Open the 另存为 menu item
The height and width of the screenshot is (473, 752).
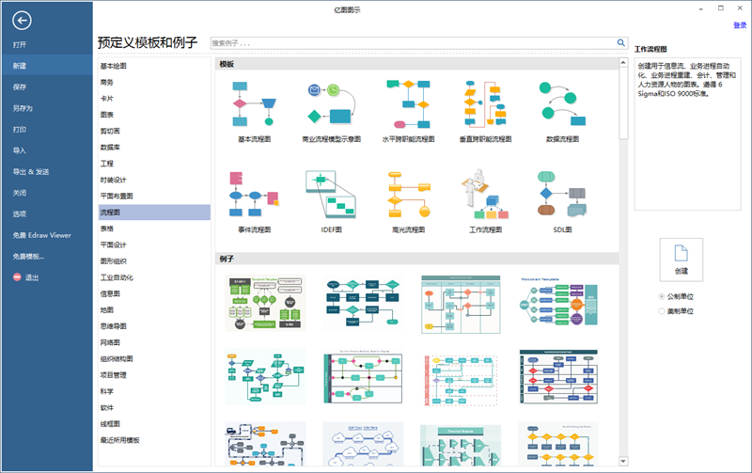coord(23,108)
